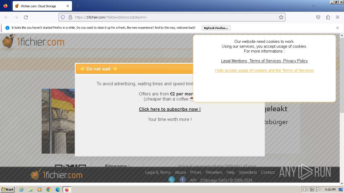Open Help footer link
The height and width of the screenshot is (193, 344).
pos(231,172)
